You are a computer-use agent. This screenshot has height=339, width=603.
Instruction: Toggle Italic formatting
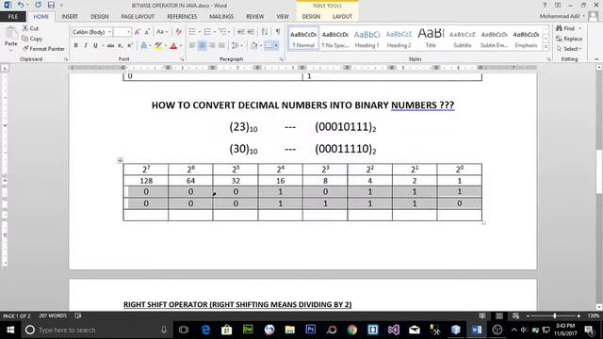point(86,46)
